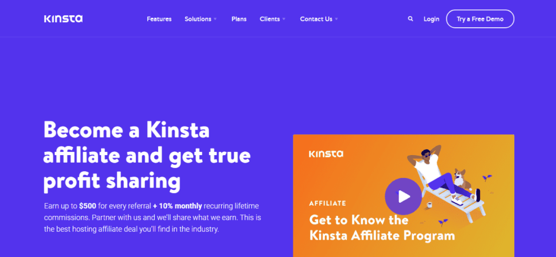Open the Clients menu item
556x257 pixels.
tap(270, 19)
